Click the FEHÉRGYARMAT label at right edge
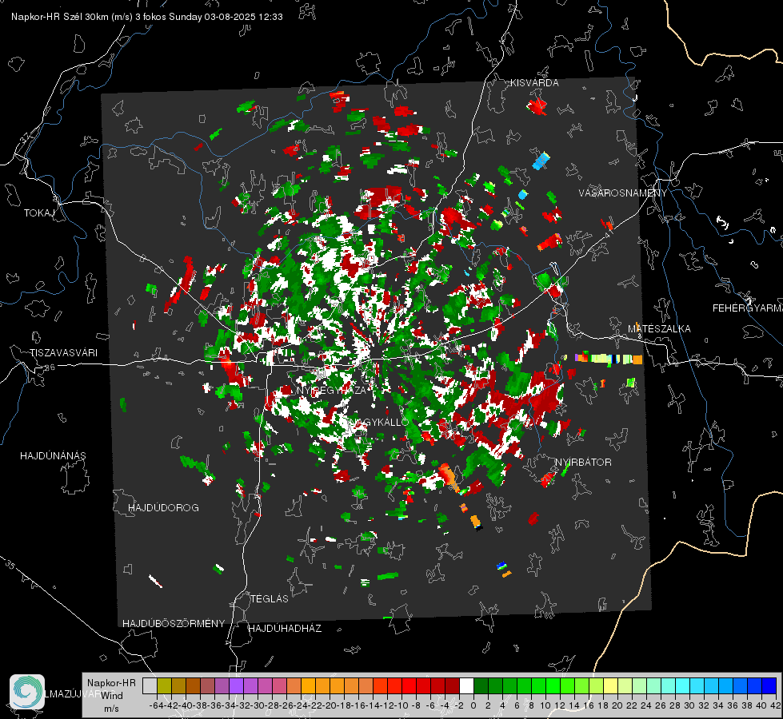783x719 pixels. pos(748,308)
